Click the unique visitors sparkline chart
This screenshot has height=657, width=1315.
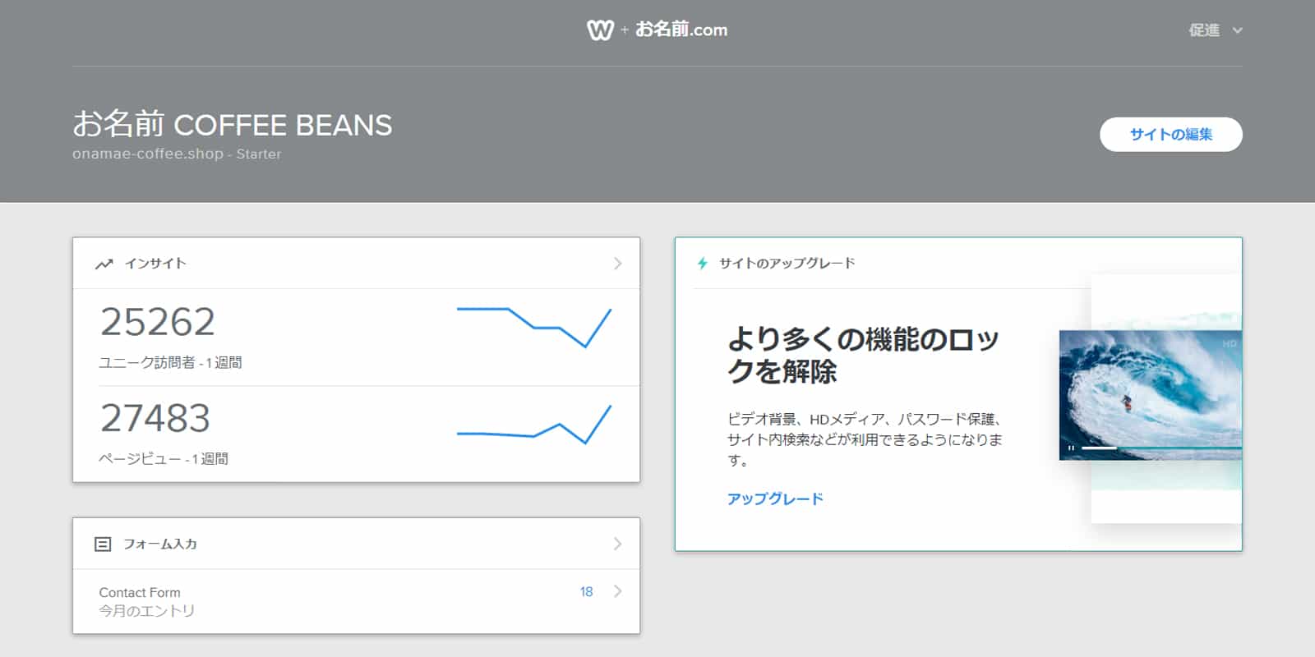pyautogui.click(x=534, y=327)
